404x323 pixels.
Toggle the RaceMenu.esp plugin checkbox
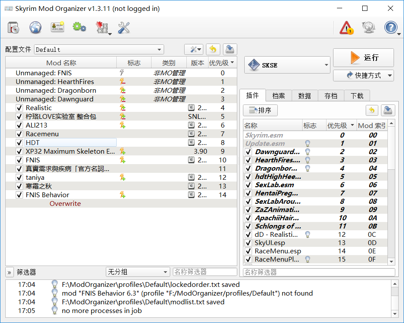tap(249, 251)
